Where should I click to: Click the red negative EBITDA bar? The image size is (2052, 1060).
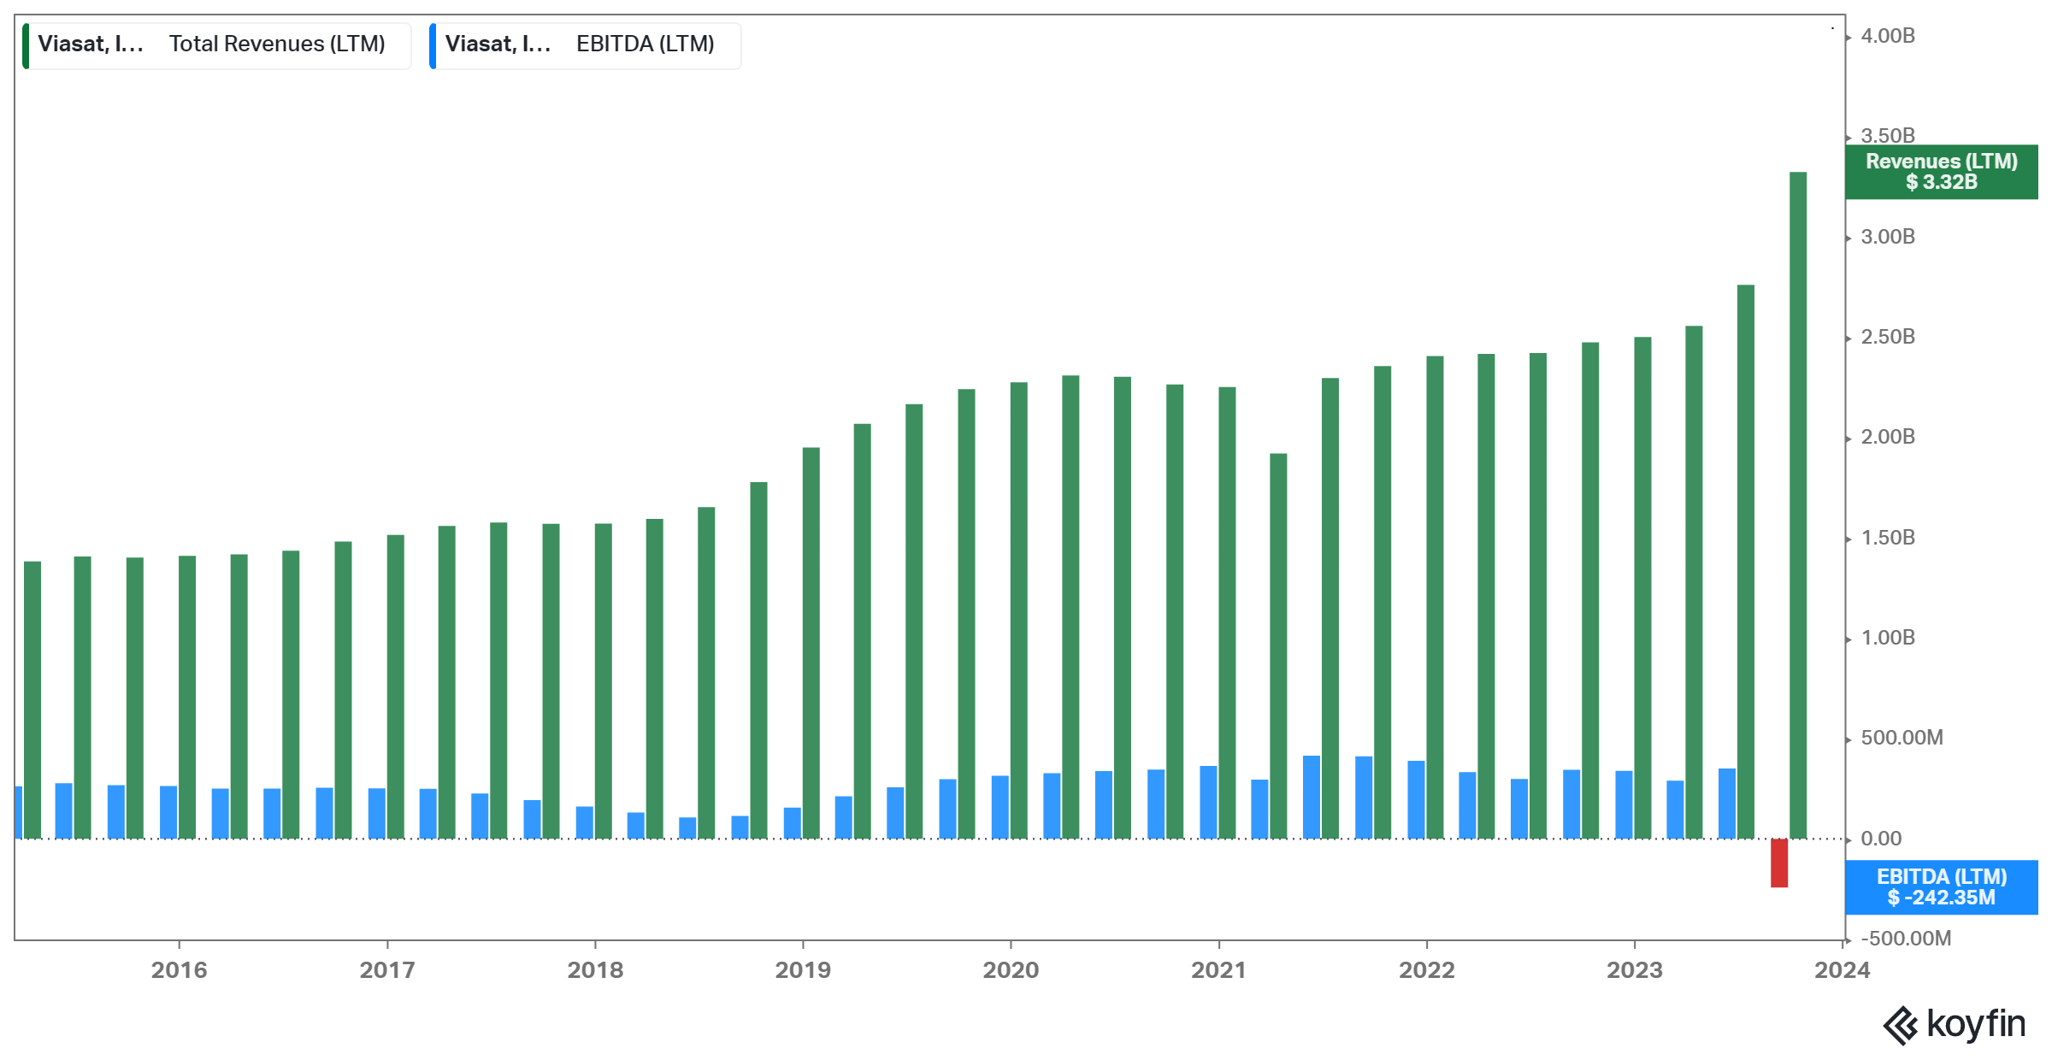(x=1779, y=863)
